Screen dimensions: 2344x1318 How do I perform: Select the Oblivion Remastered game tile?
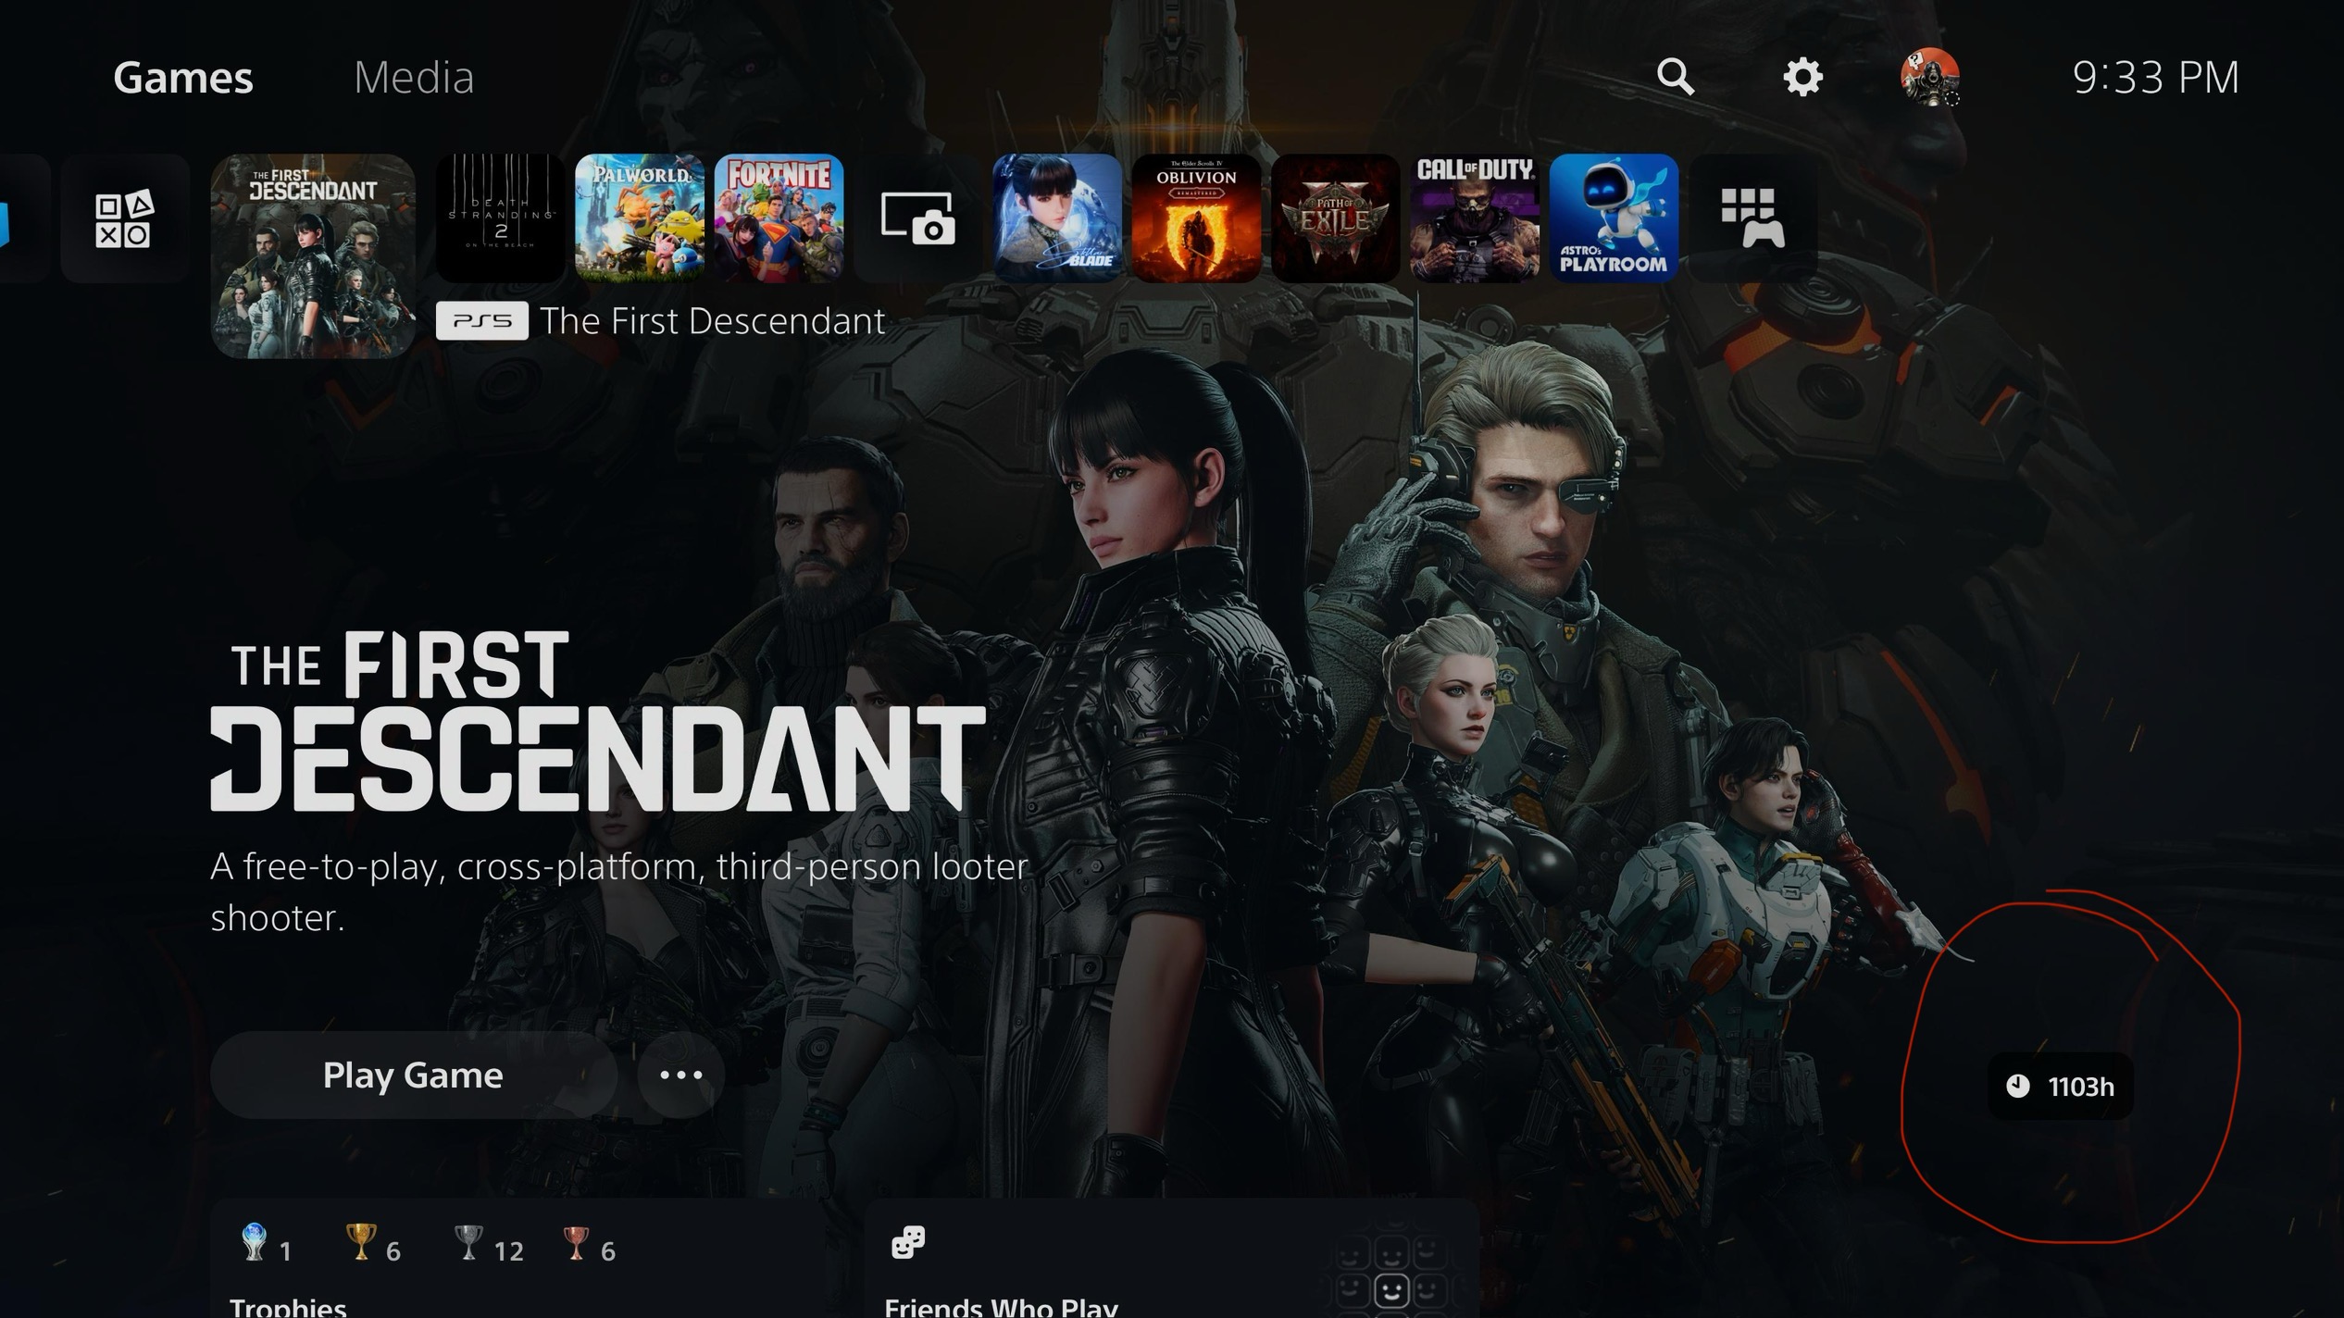click(1196, 218)
